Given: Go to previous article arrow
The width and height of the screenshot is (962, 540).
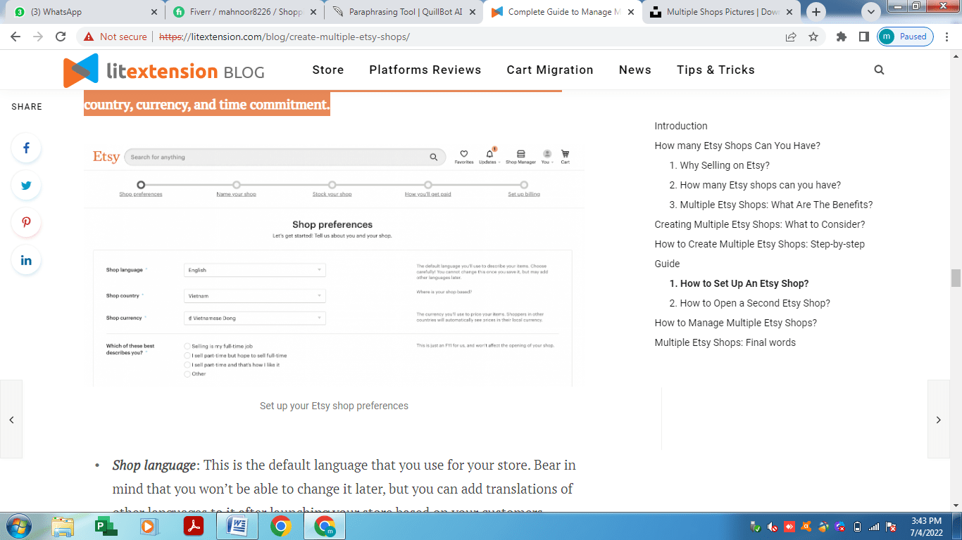Looking at the screenshot, I should [11, 419].
